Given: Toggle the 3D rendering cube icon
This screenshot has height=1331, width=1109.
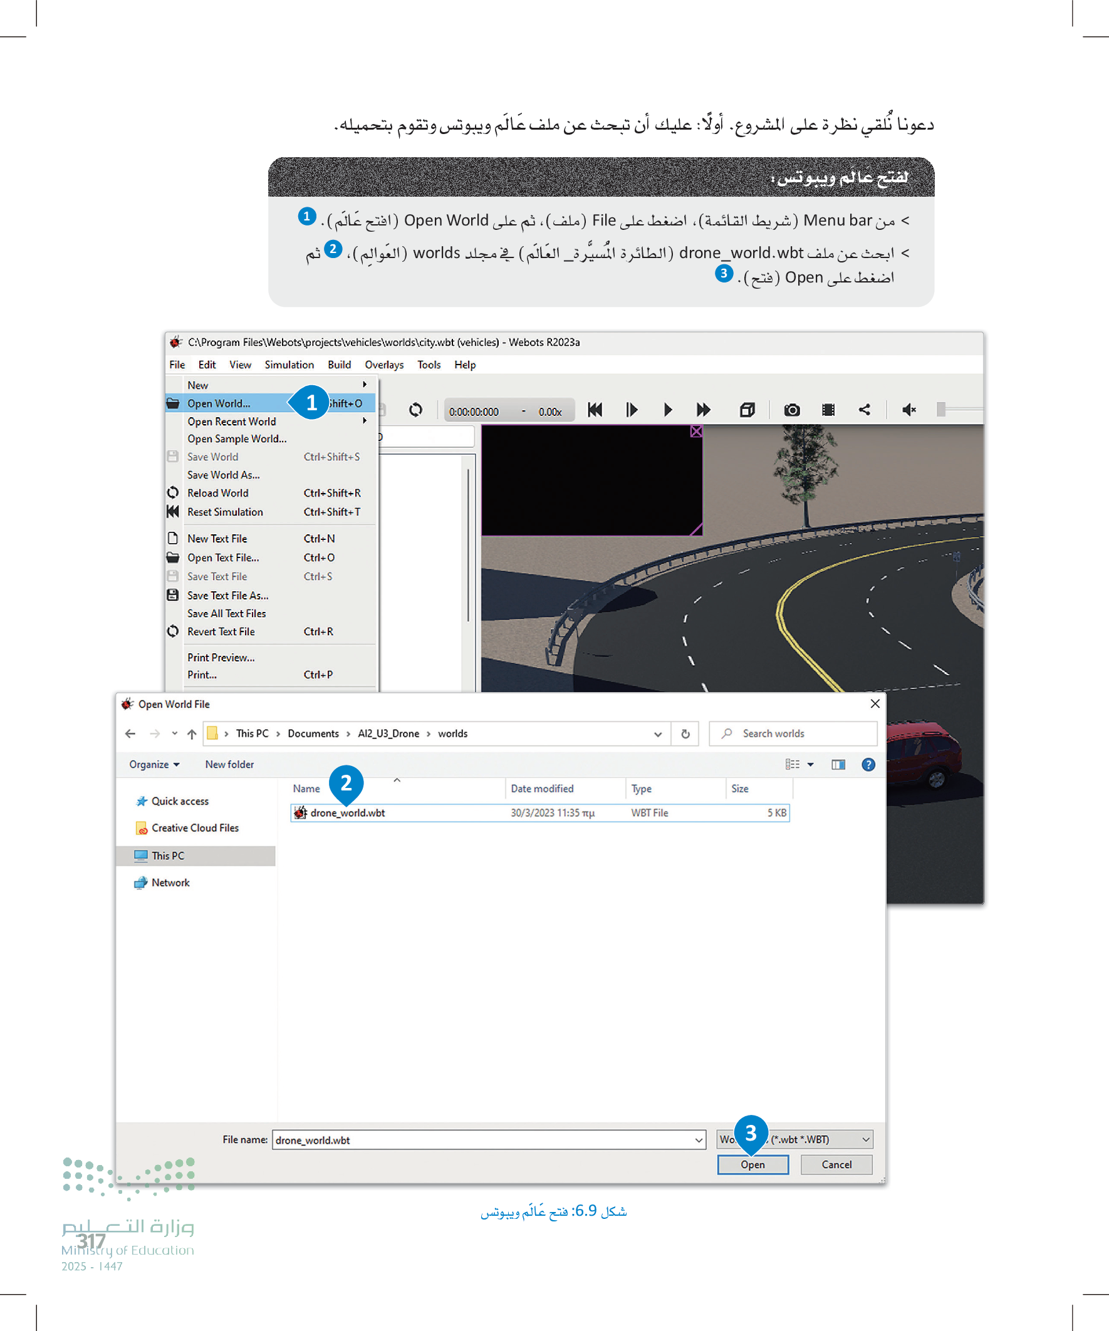Looking at the screenshot, I should click(x=747, y=410).
